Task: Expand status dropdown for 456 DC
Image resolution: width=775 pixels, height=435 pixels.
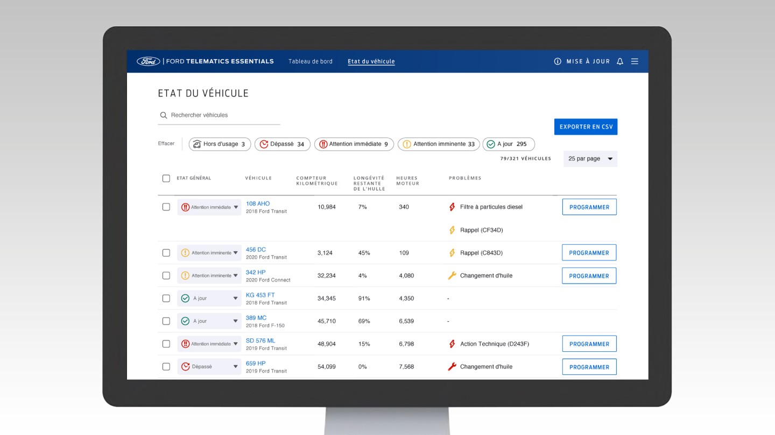Action: coord(209,253)
